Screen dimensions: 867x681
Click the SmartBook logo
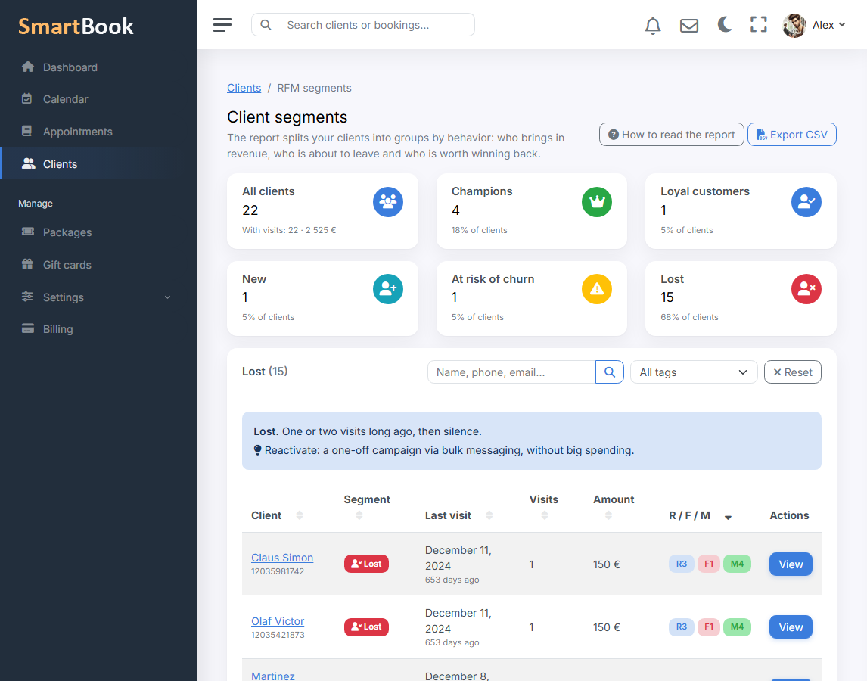[76, 26]
